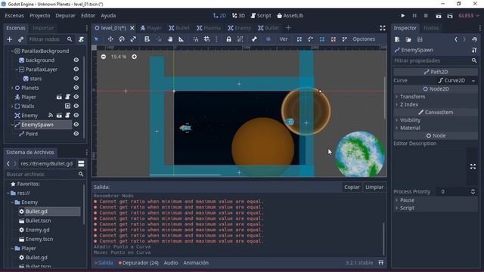Click attach script icon in scene dock

(81, 39)
